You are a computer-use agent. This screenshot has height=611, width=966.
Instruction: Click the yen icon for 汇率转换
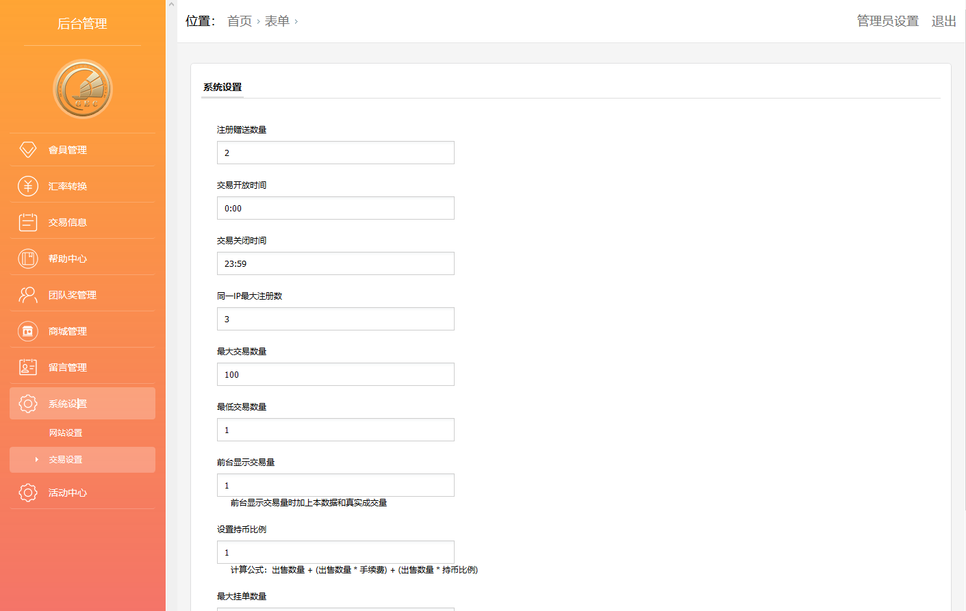tap(28, 186)
